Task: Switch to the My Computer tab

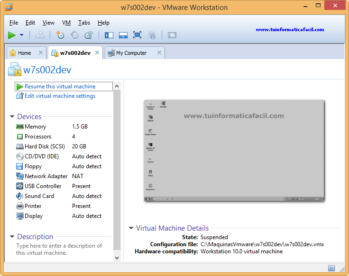Action: [131, 53]
